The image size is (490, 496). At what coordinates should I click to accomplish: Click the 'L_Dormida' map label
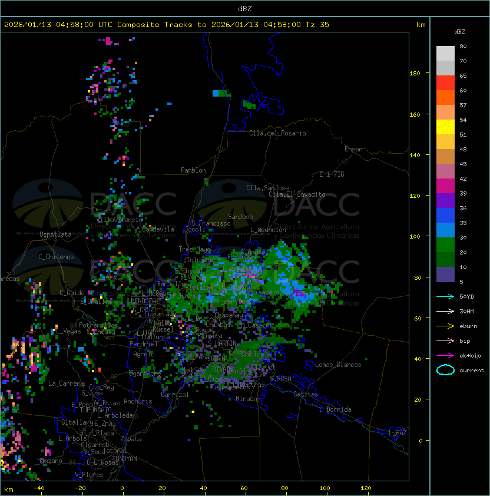(x=335, y=409)
